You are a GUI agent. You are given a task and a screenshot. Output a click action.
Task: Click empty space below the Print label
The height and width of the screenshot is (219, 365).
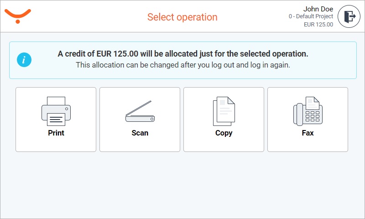(x=56, y=144)
